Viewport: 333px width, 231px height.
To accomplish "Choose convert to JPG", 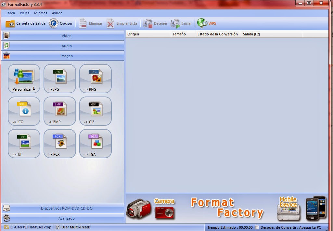I will point(60,79).
